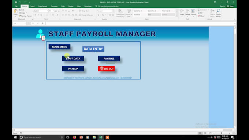Toggle italic formatting
The height and width of the screenshot is (140, 249).
[x=38, y=15]
